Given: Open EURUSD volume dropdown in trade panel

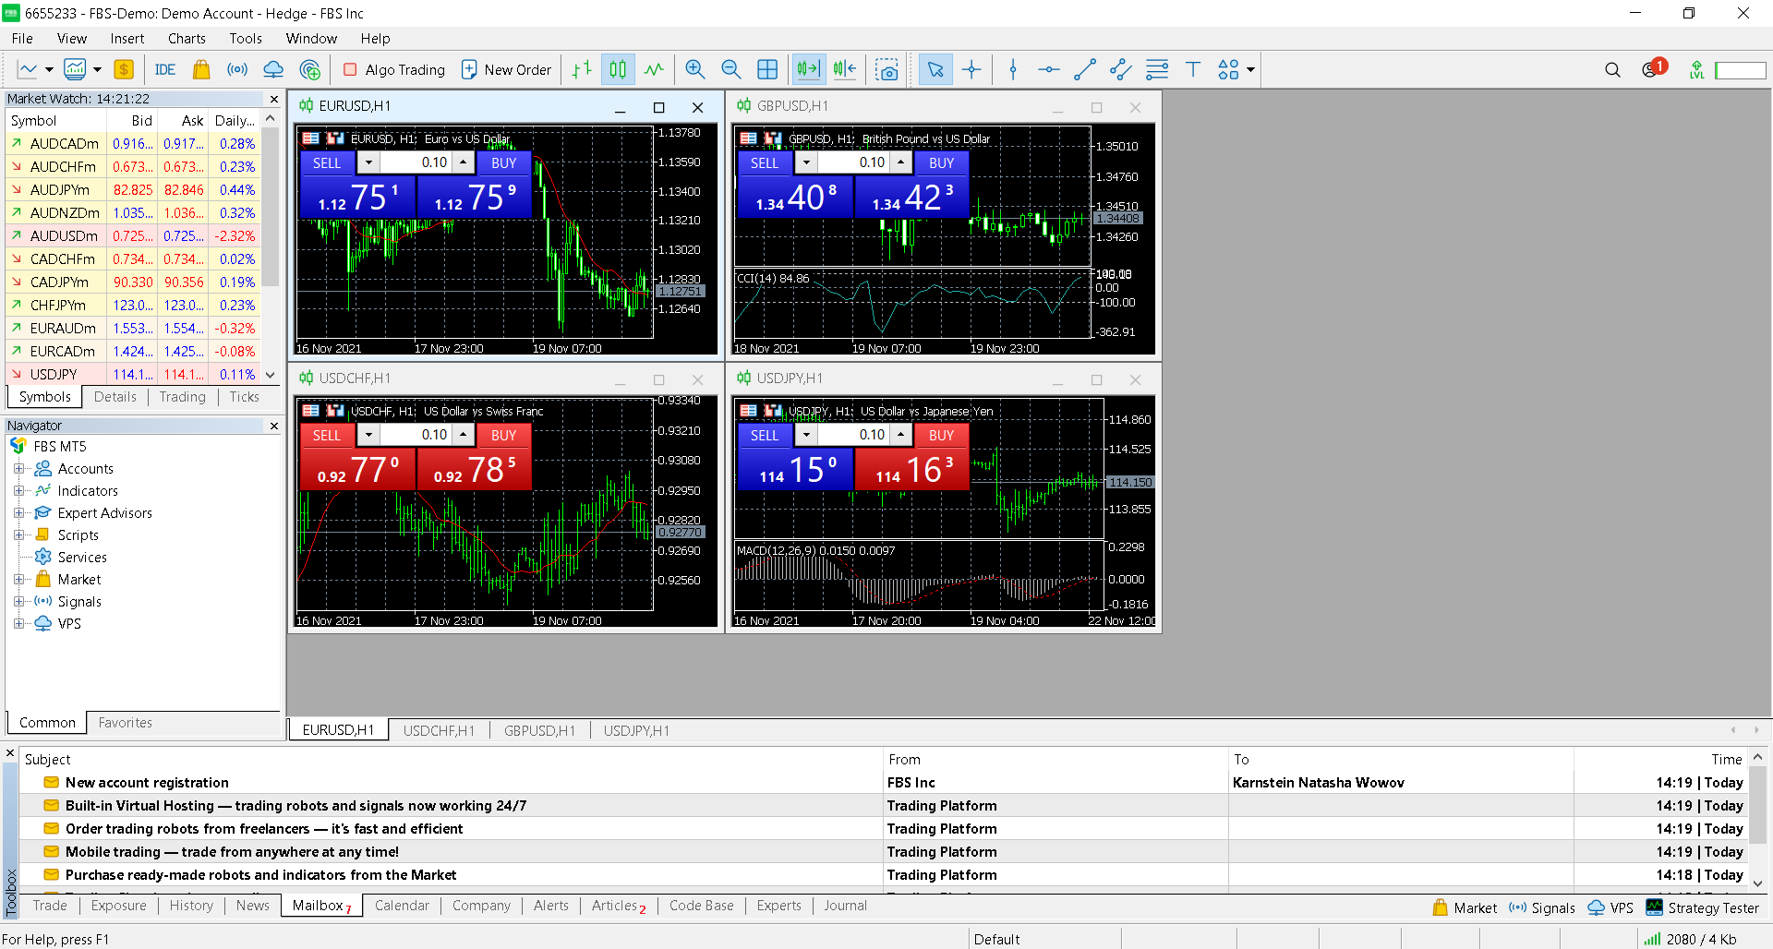Looking at the screenshot, I should [x=369, y=162].
